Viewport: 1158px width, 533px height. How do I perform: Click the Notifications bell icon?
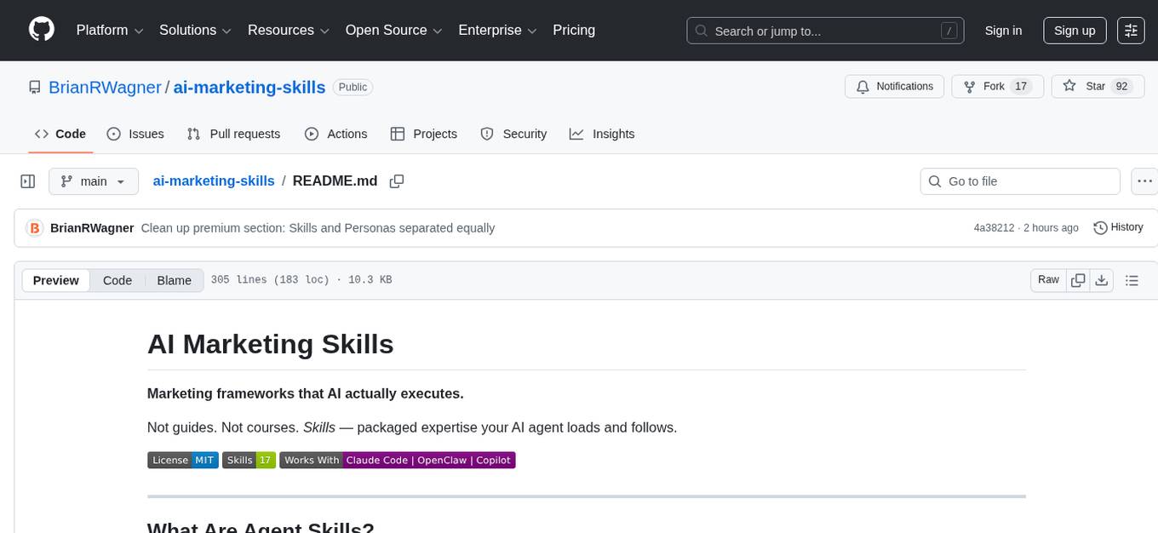point(863,86)
